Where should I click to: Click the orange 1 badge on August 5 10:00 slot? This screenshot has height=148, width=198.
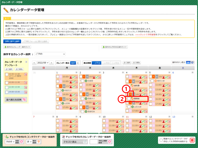[153, 77]
